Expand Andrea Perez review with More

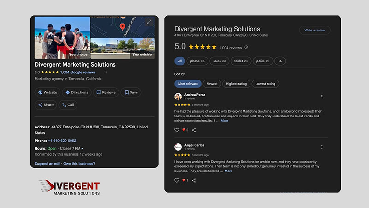click(224, 121)
